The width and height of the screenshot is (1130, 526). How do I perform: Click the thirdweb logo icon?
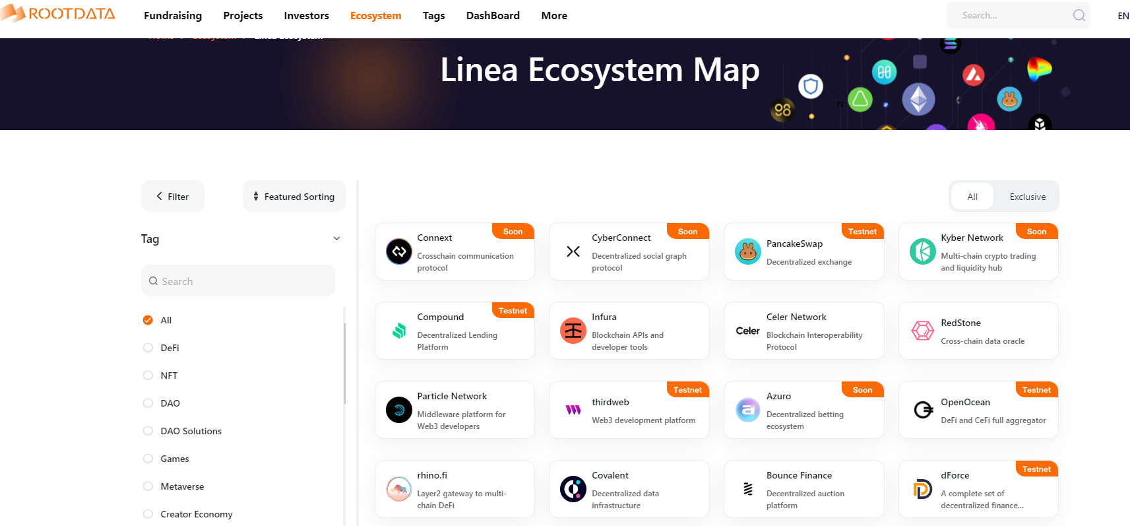pyautogui.click(x=573, y=410)
